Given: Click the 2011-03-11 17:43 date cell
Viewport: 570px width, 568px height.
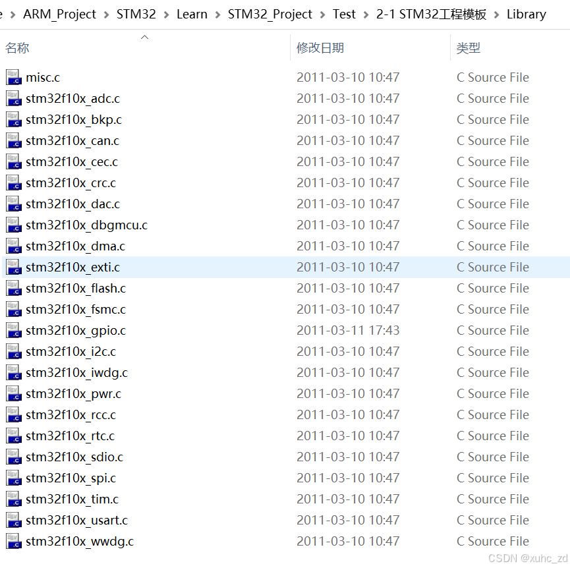Looking at the screenshot, I should click(348, 330).
